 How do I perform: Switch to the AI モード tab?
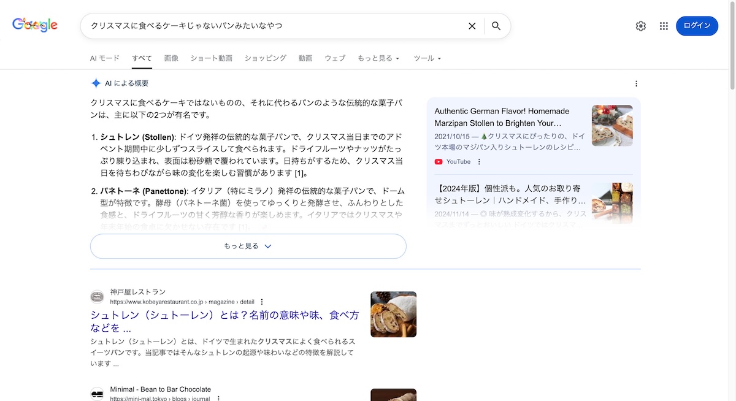pyautogui.click(x=105, y=58)
